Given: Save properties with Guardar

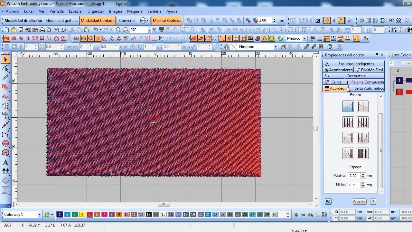Looking at the screenshot, I should (360, 202).
